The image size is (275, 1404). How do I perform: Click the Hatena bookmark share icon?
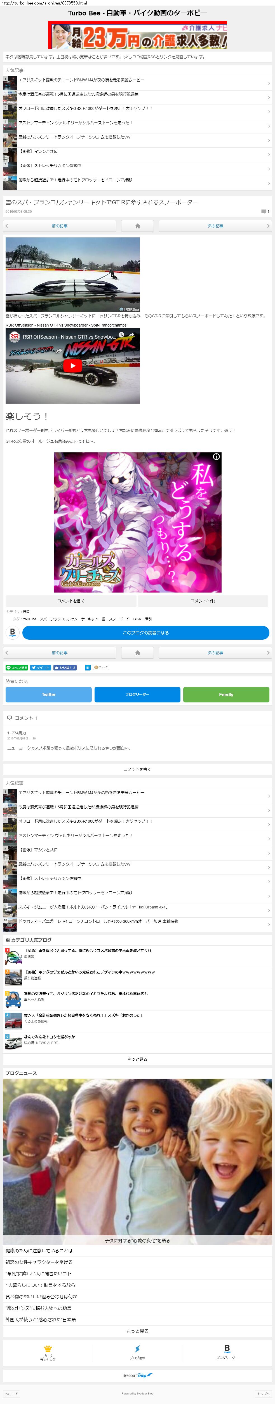click(88, 667)
